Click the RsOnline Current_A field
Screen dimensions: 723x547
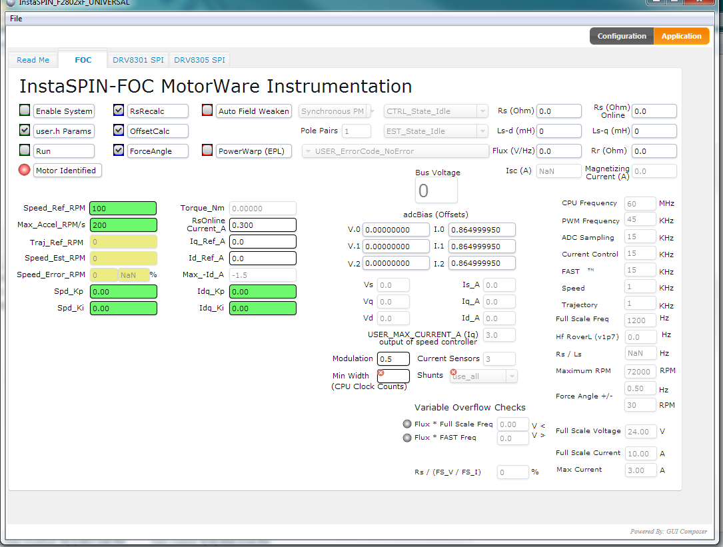[263, 225]
